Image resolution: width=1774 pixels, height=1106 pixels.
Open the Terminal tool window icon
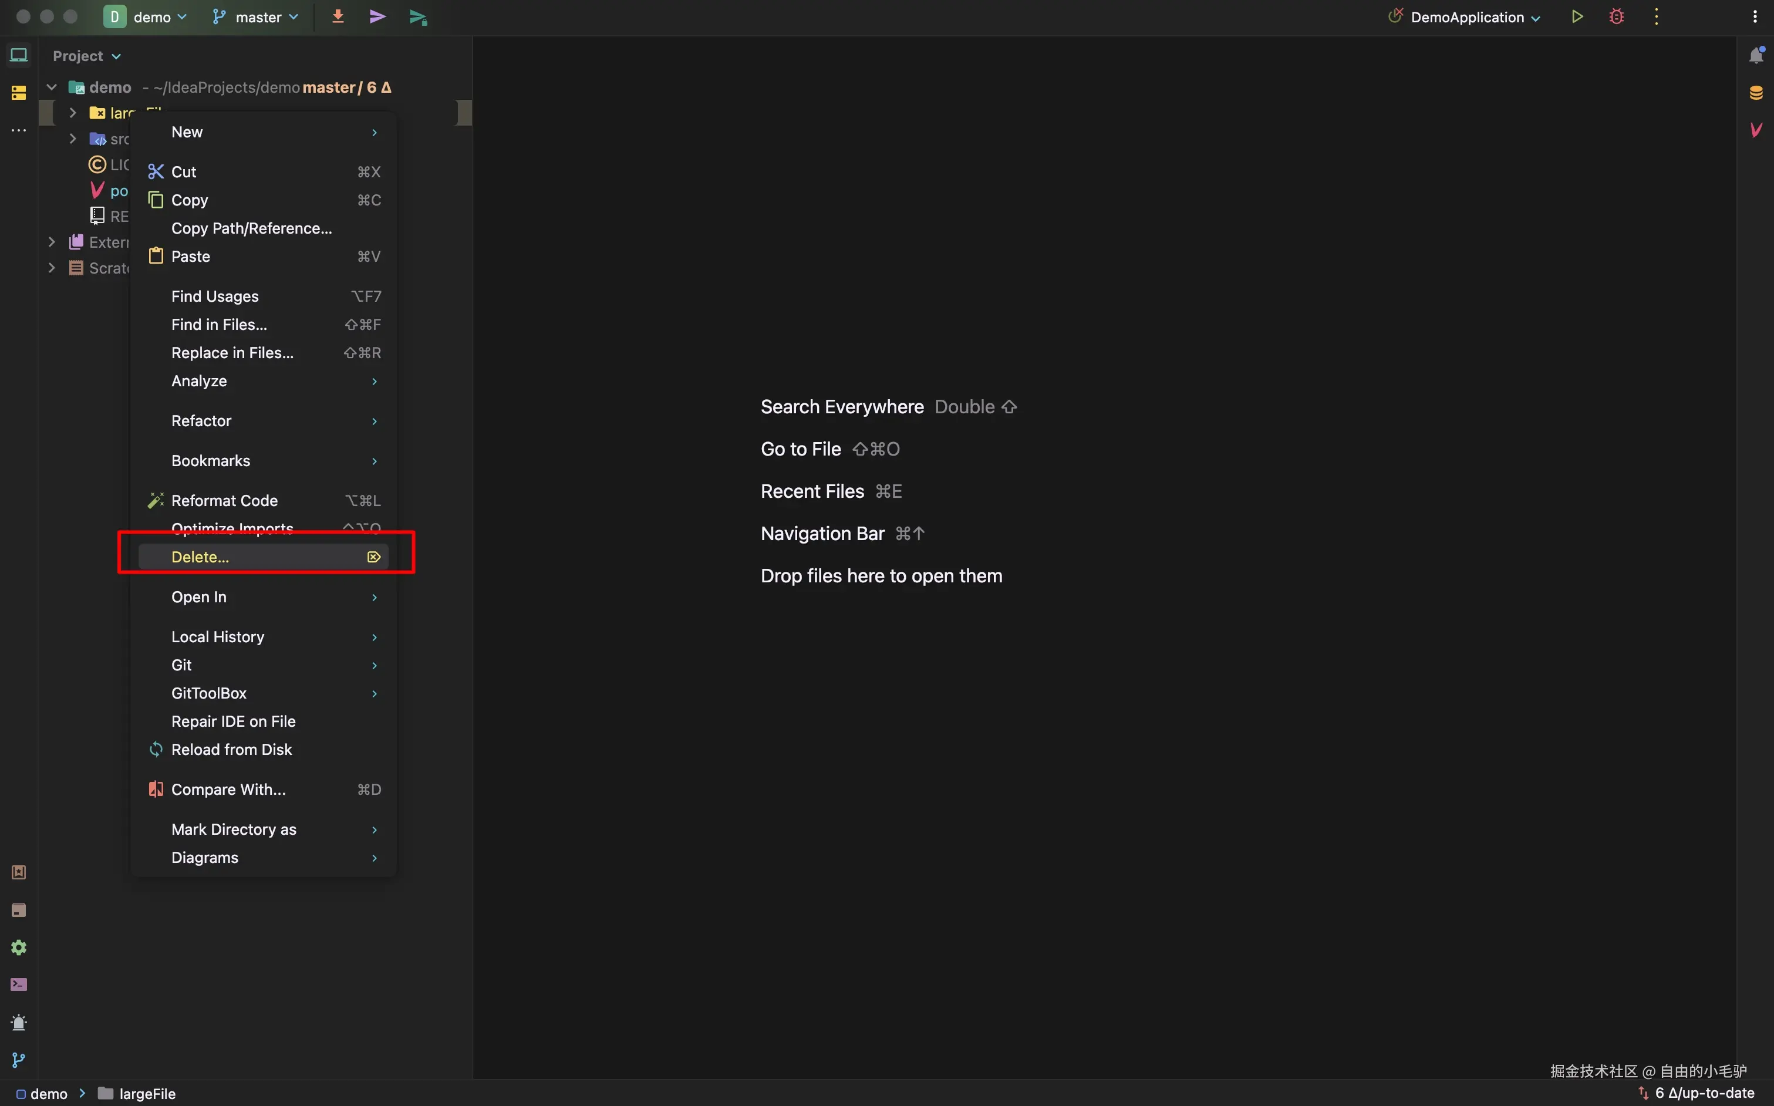tap(19, 984)
